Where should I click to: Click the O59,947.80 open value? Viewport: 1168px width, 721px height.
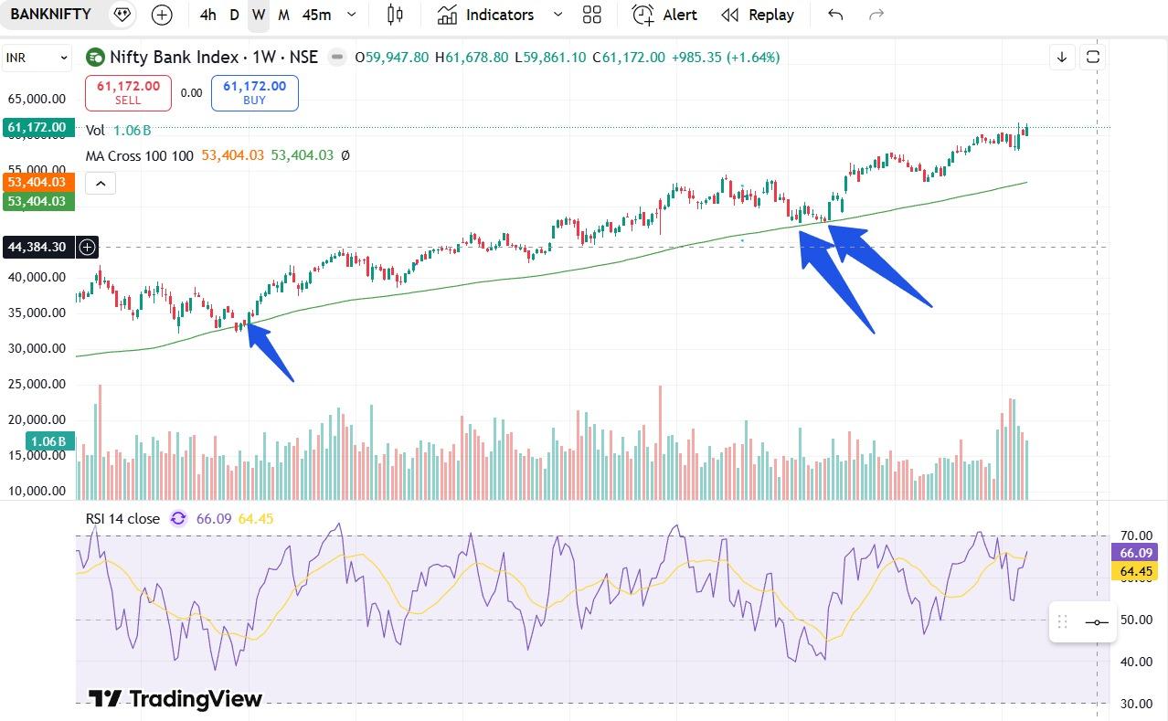pos(391,58)
